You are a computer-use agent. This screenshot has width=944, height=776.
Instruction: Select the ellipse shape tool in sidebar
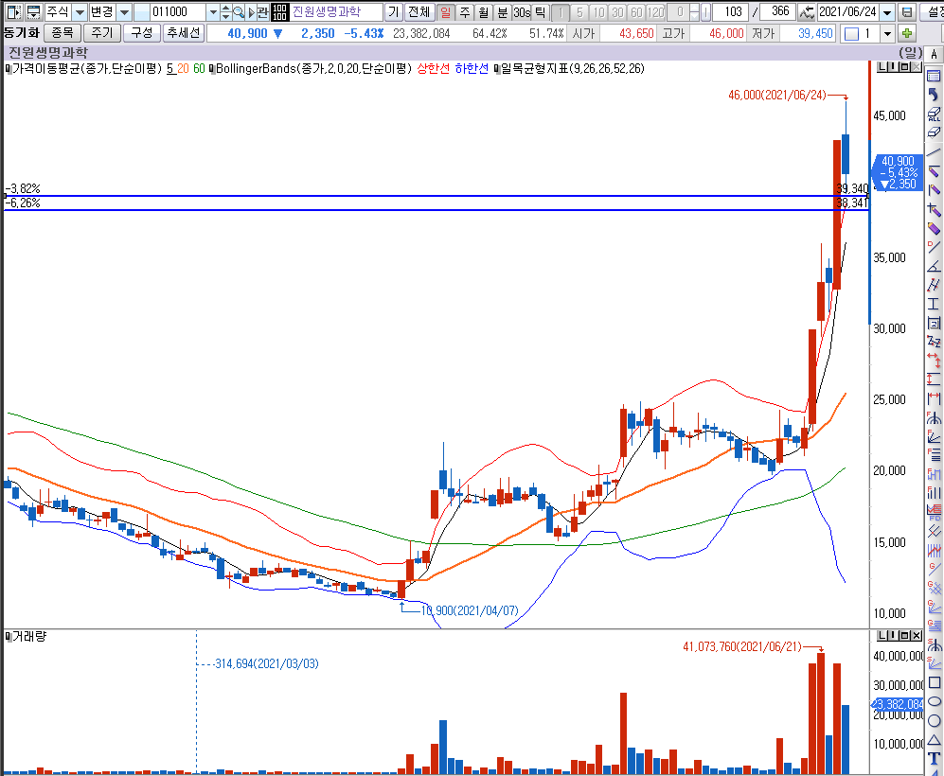tap(935, 702)
